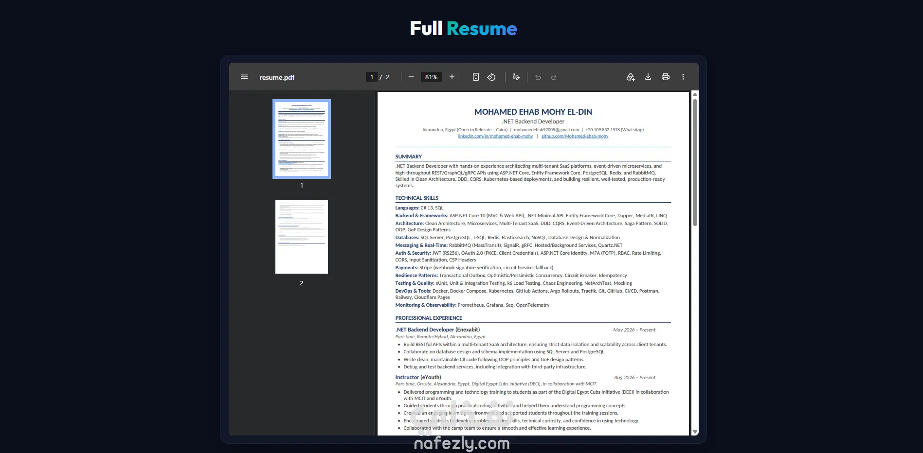
Task: Open the more actions three-dot menu
Action: click(x=683, y=77)
